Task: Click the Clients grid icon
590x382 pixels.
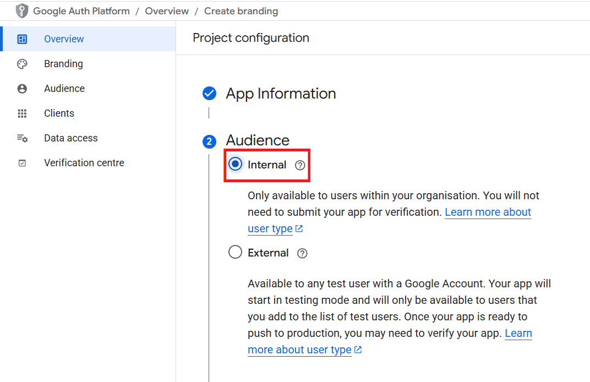Action: [22, 113]
